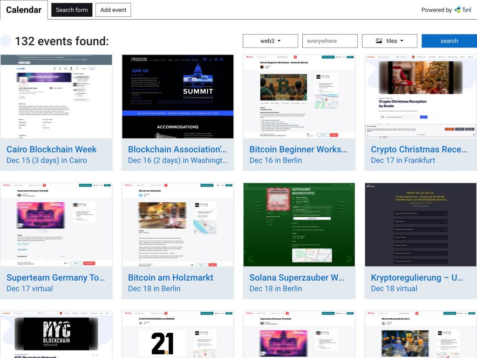Click the Dec 15 (3 days) in Cairo text
Image resolution: width=477 pixels, height=358 pixels.
pyautogui.click(x=47, y=160)
